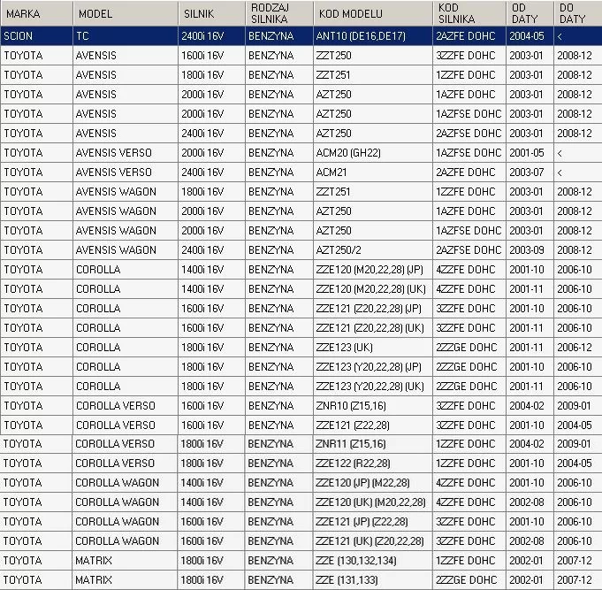Sort by the MARKA column header
602x590 pixels.
[x=36, y=13]
